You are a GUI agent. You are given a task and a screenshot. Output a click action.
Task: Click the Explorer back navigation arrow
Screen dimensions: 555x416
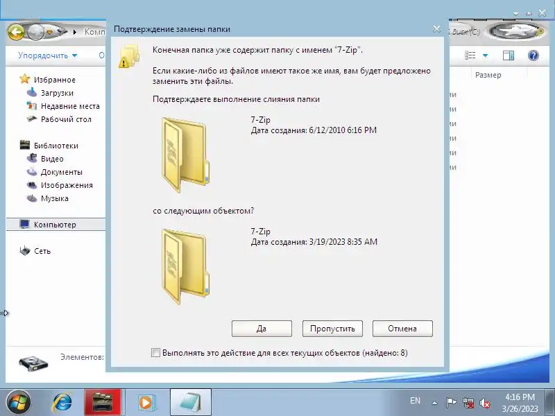point(16,33)
